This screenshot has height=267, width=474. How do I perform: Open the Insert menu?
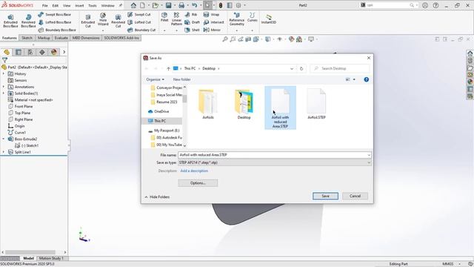[x=79, y=5]
